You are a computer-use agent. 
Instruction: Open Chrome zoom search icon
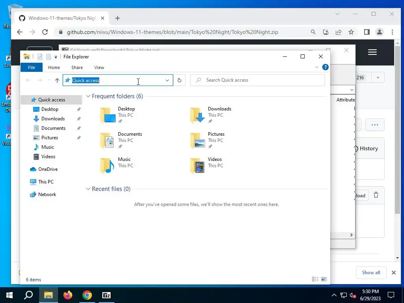coord(313,32)
